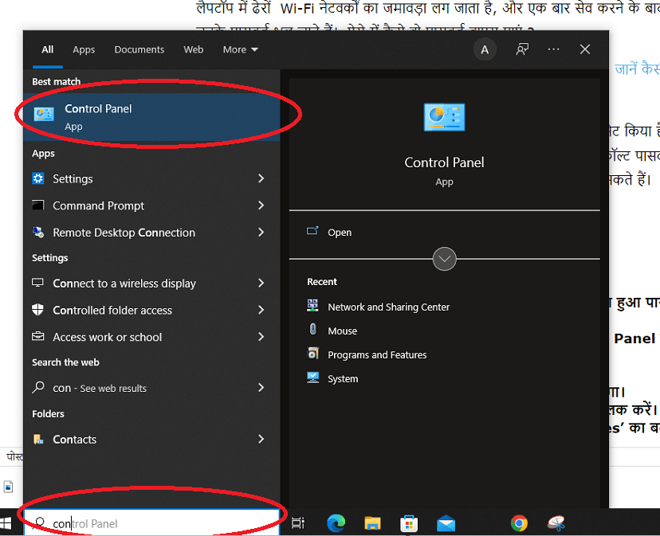The height and width of the screenshot is (536, 660).
Task: Expand the Access work or school arrow
Action: pyautogui.click(x=261, y=337)
